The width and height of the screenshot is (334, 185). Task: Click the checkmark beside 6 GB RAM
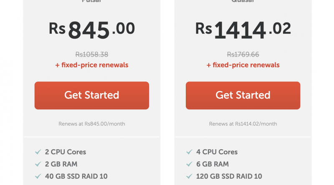click(x=189, y=164)
